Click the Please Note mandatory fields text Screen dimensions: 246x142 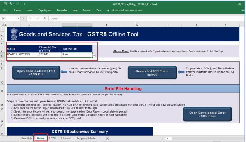click(168, 52)
